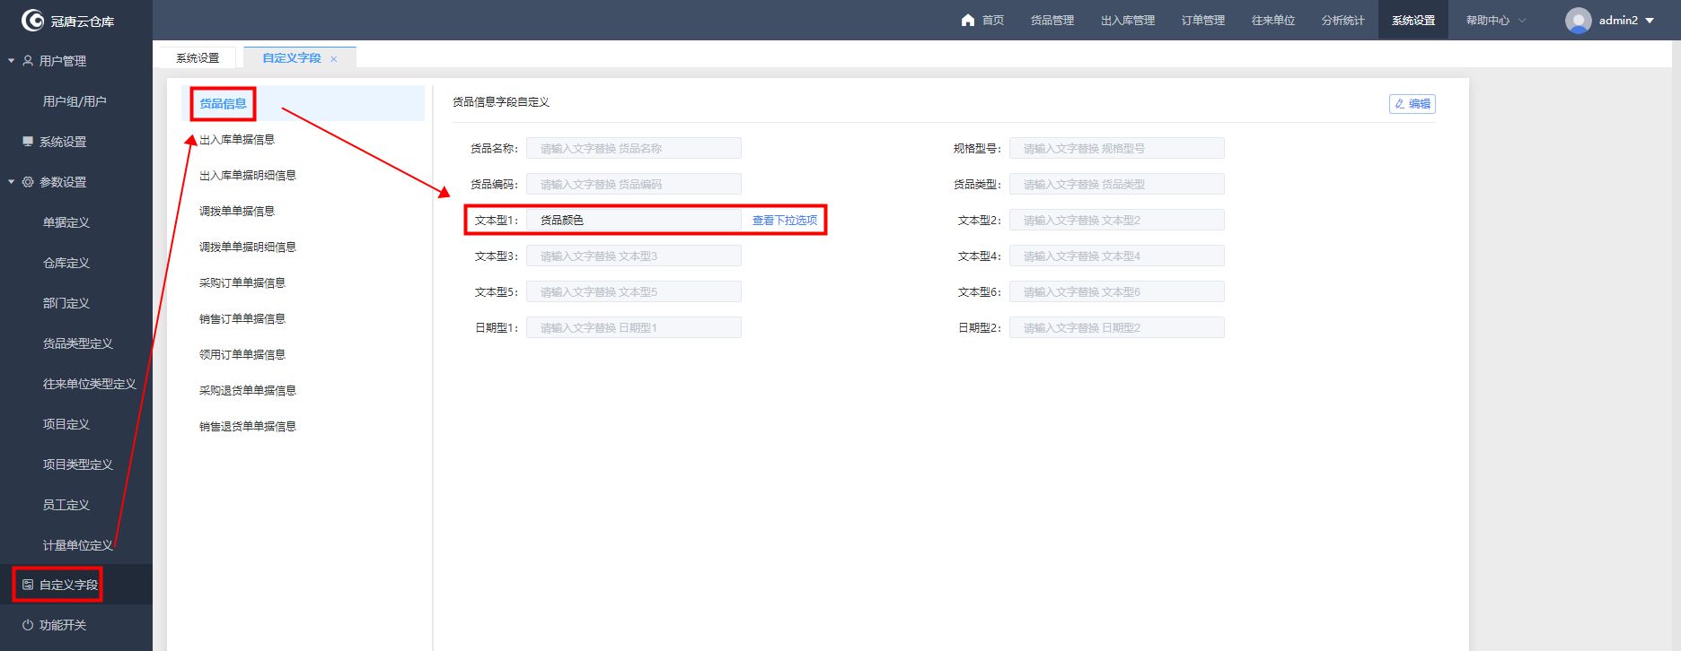Select 领用订单单据信息 in the category list
Viewport: 1681px width, 651px height.
(242, 355)
